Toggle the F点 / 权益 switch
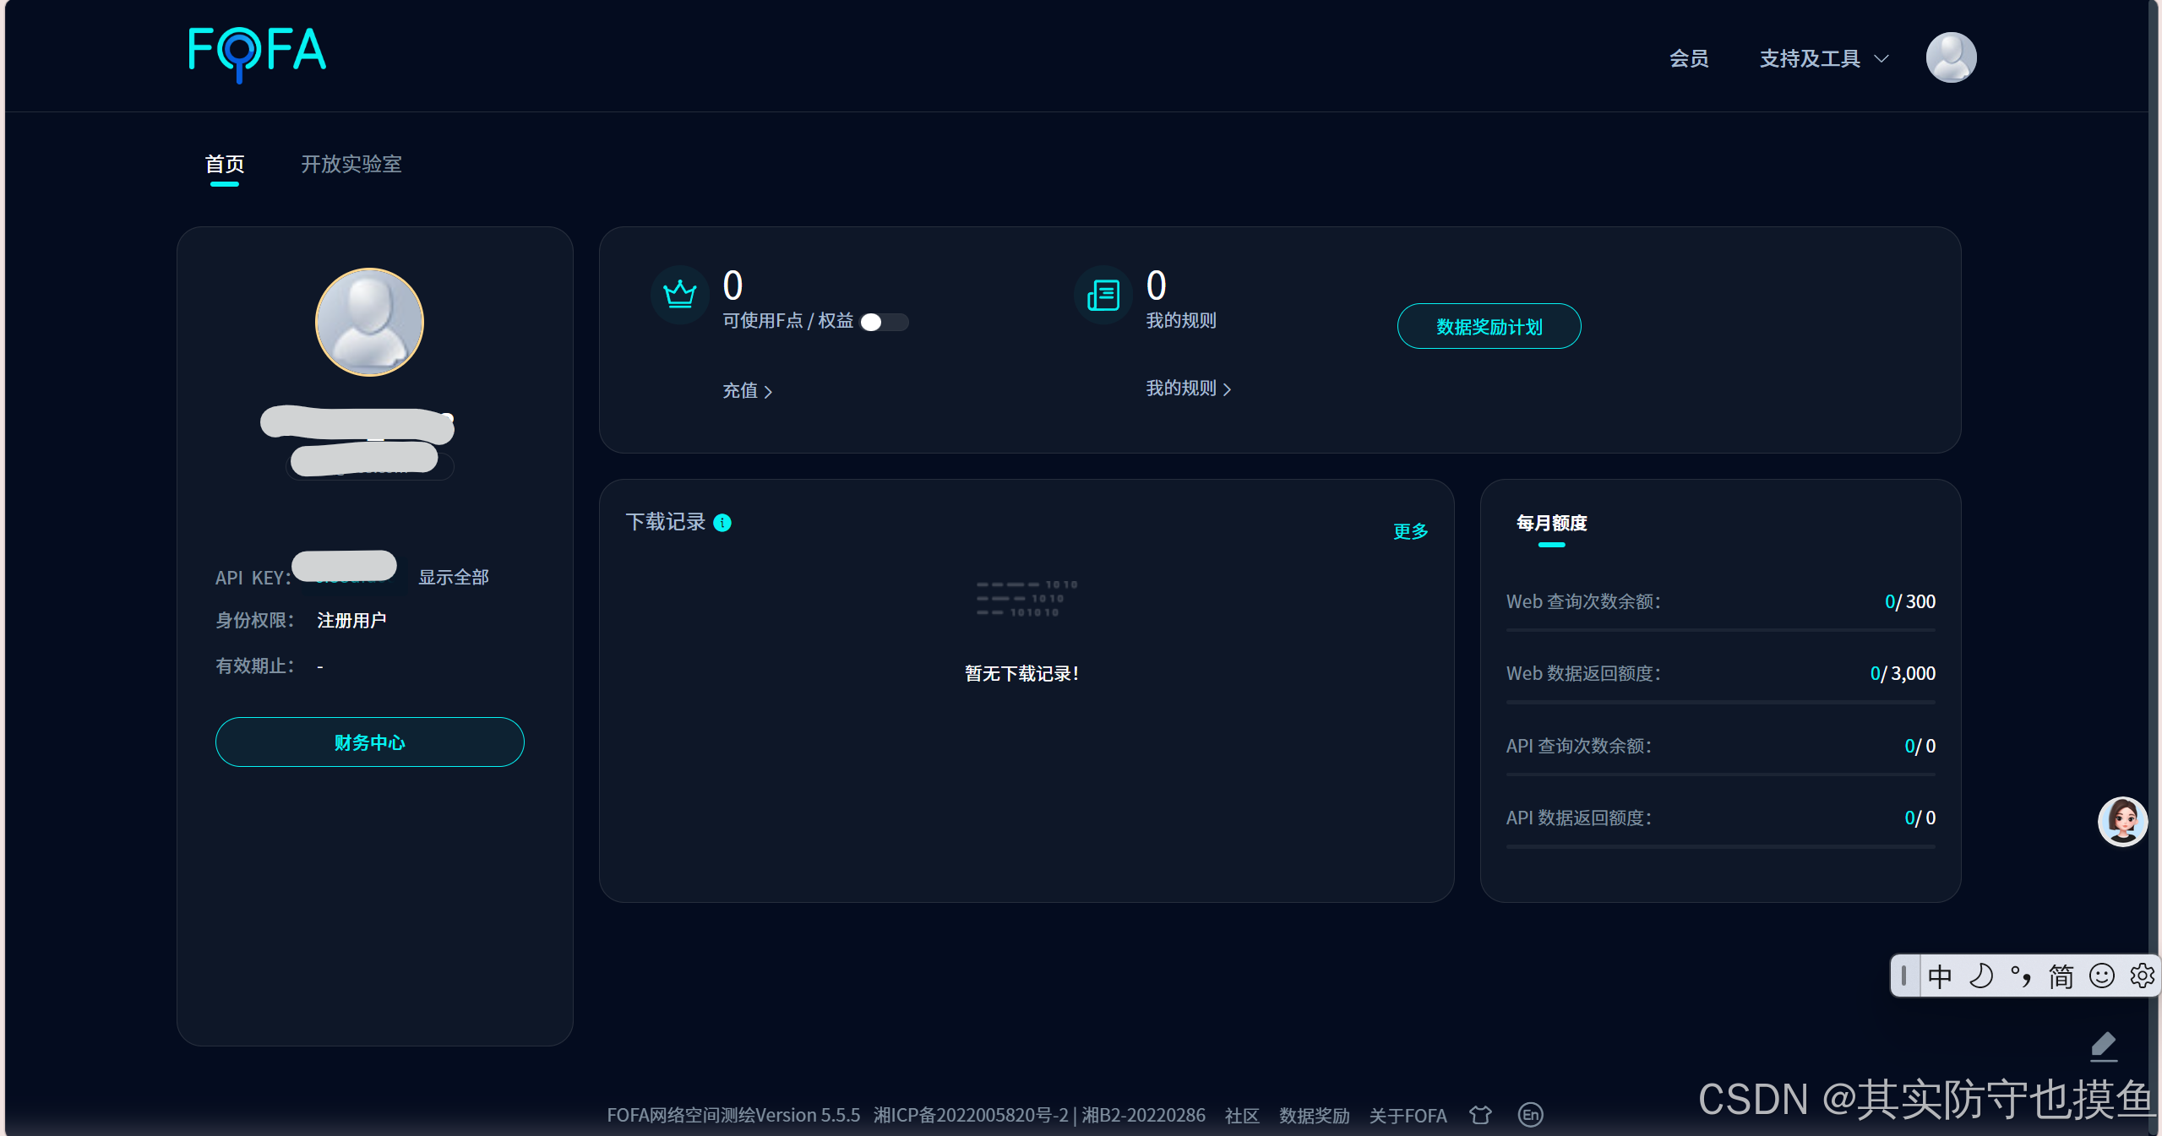Screen dimensions: 2162x1136 (885, 322)
